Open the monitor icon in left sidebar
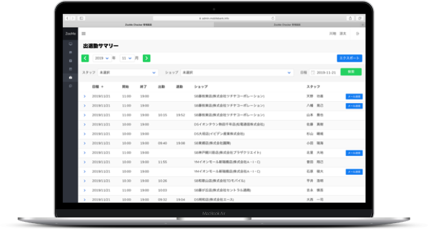Image resolution: width=428 pixels, height=230 pixels. coord(70,44)
